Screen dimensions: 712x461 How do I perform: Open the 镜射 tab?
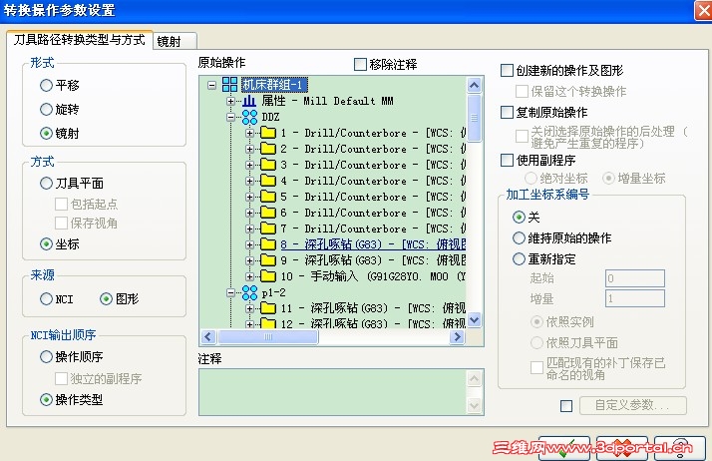point(175,41)
